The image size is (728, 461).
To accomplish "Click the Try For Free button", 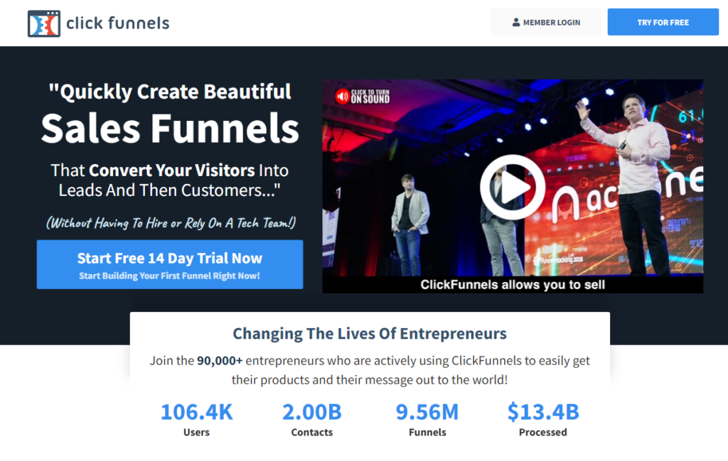I will point(663,22).
